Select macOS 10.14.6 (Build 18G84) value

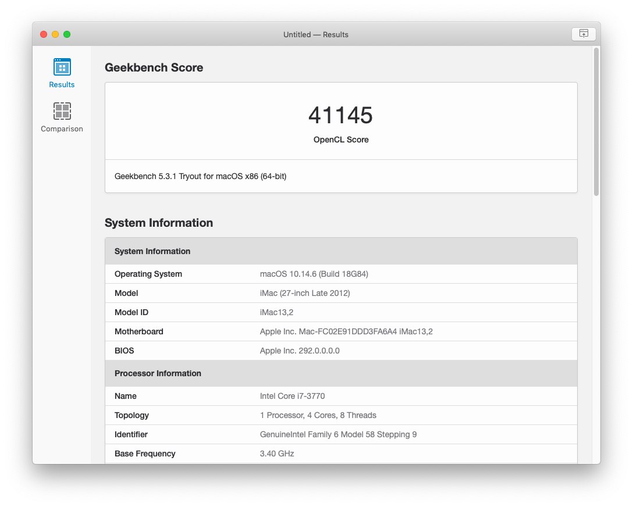pos(314,274)
